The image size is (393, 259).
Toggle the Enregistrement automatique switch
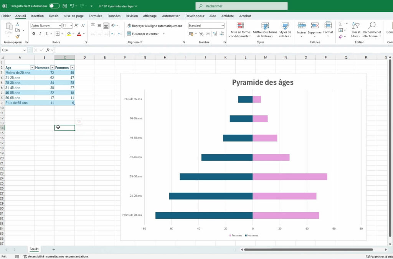pyautogui.click(x=54, y=6)
